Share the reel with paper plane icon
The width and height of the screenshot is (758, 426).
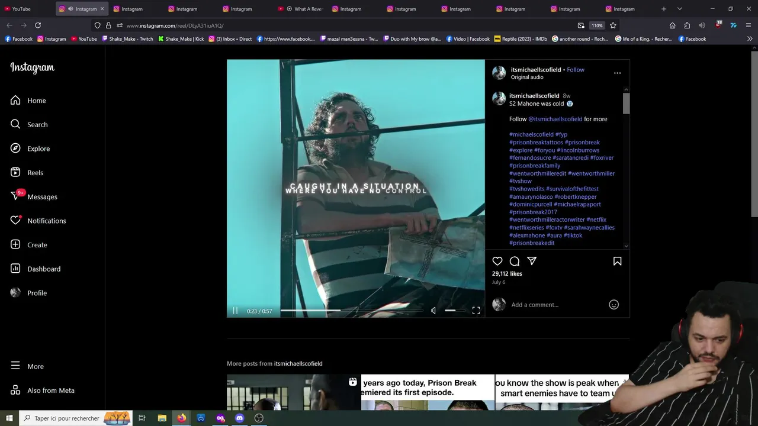point(532,261)
